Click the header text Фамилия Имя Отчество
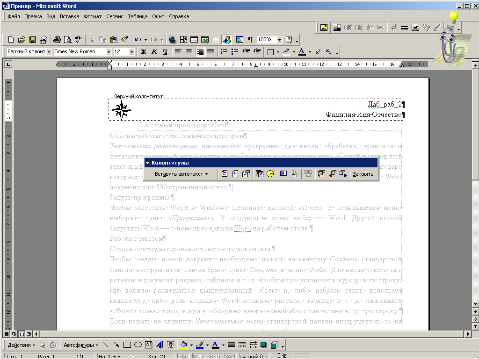This screenshot has width=479, height=359. coord(363,115)
